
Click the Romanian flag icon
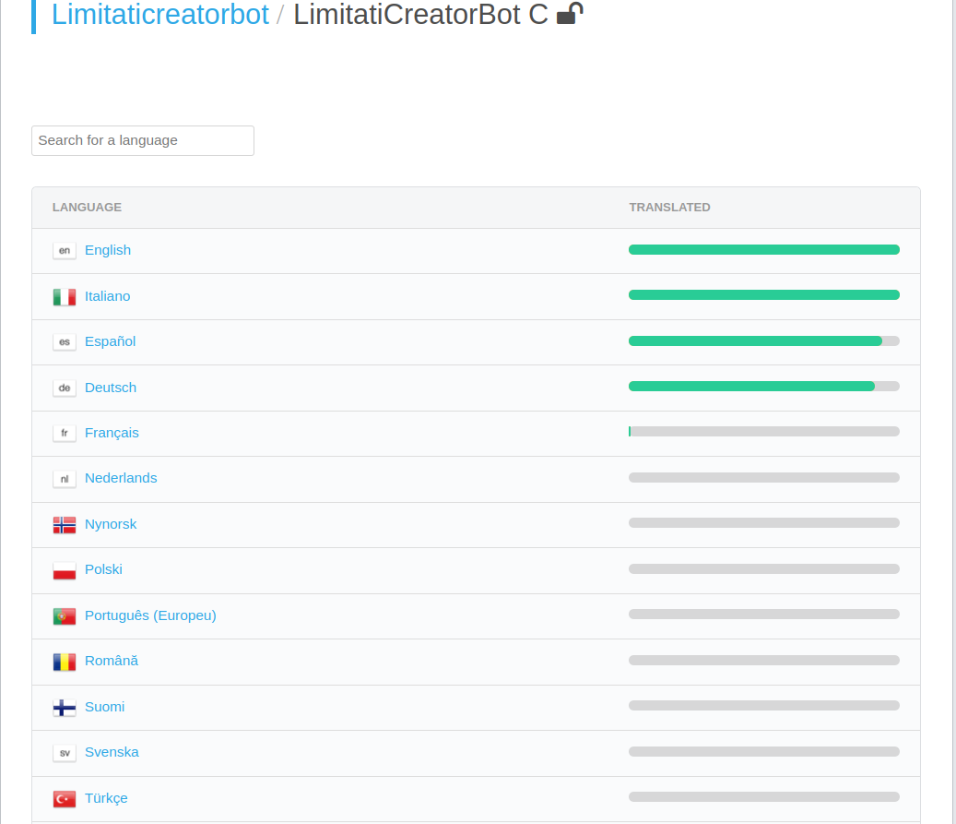pyautogui.click(x=65, y=662)
